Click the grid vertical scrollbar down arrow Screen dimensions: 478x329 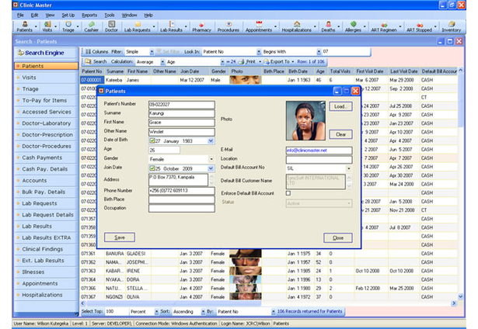pyautogui.click(x=460, y=296)
